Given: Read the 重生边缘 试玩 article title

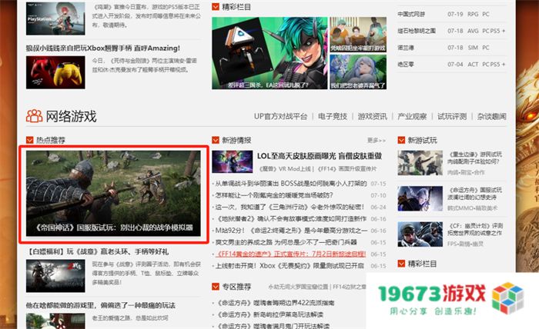Looking at the screenshot, I should [475, 158].
